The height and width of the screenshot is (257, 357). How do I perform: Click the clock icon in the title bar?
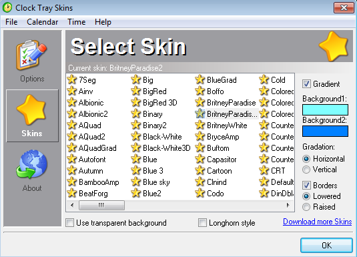[x=7, y=8]
